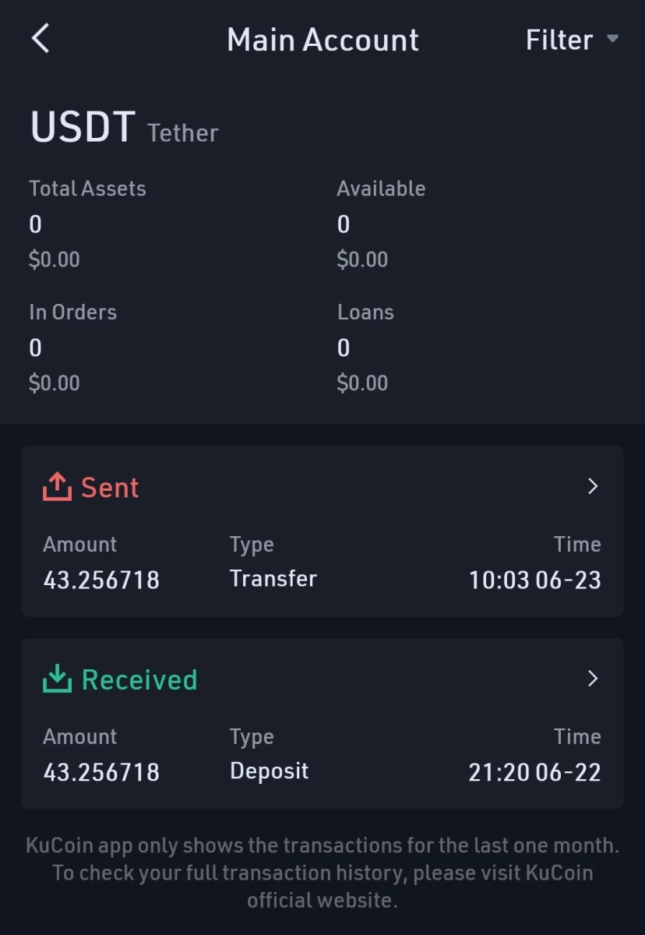This screenshot has width=645, height=935.
Task: Open the Sent transaction label
Action: point(110,488)
